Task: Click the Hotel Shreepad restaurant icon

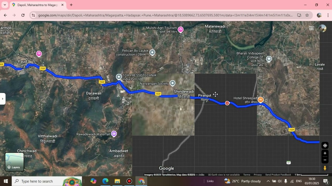Action: (x=261, y=100)
